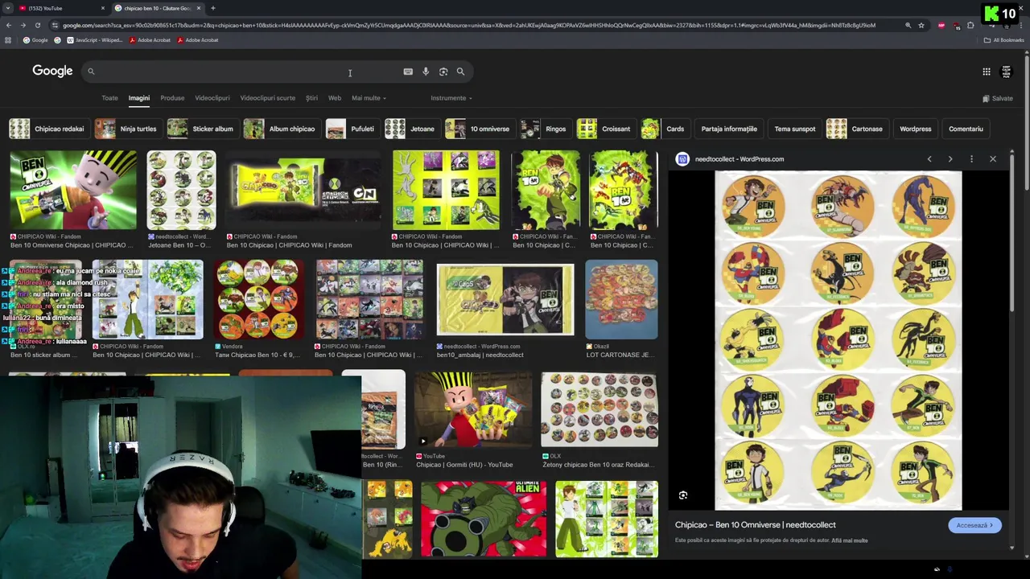The image size is (1030, 579).
Task: Open needtocollect - WordPress.com source link
Action: point(740,159)
